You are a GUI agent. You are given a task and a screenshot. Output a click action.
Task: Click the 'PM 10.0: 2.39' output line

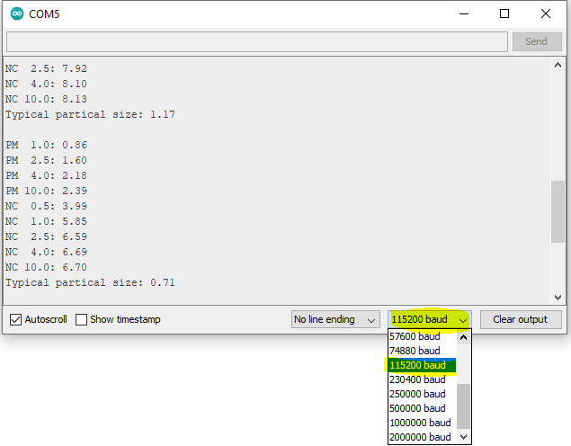(46, 191)
